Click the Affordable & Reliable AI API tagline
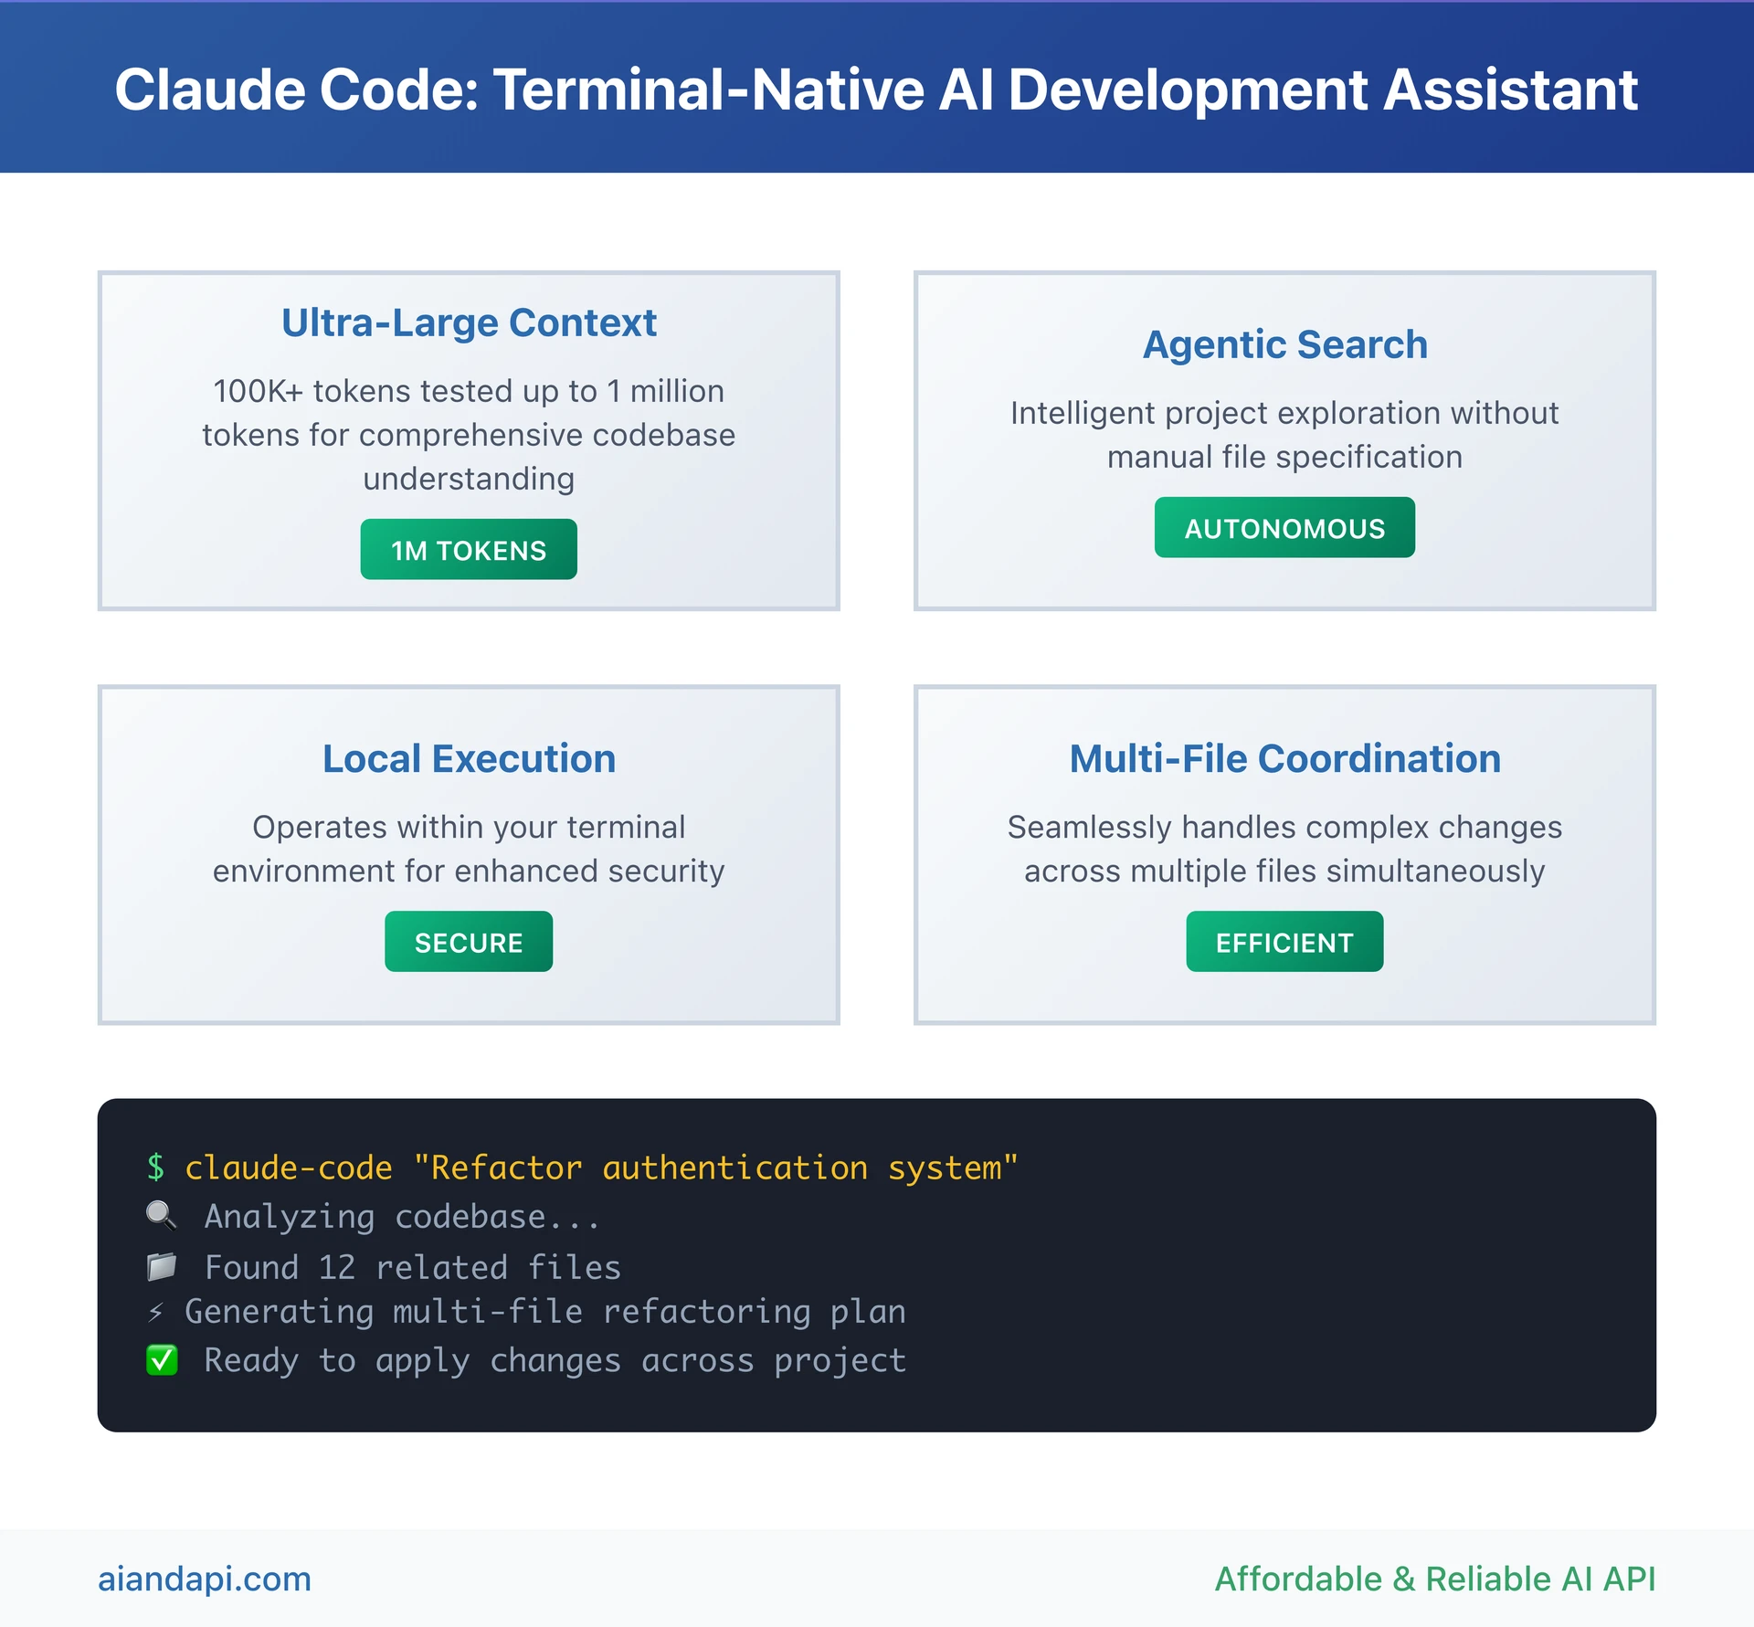The height and width of the screenshot is (1627, 1754). (1435, 1579)
